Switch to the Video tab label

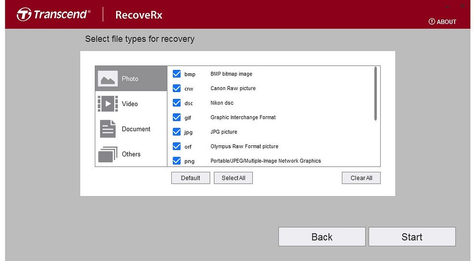(130, 104)
